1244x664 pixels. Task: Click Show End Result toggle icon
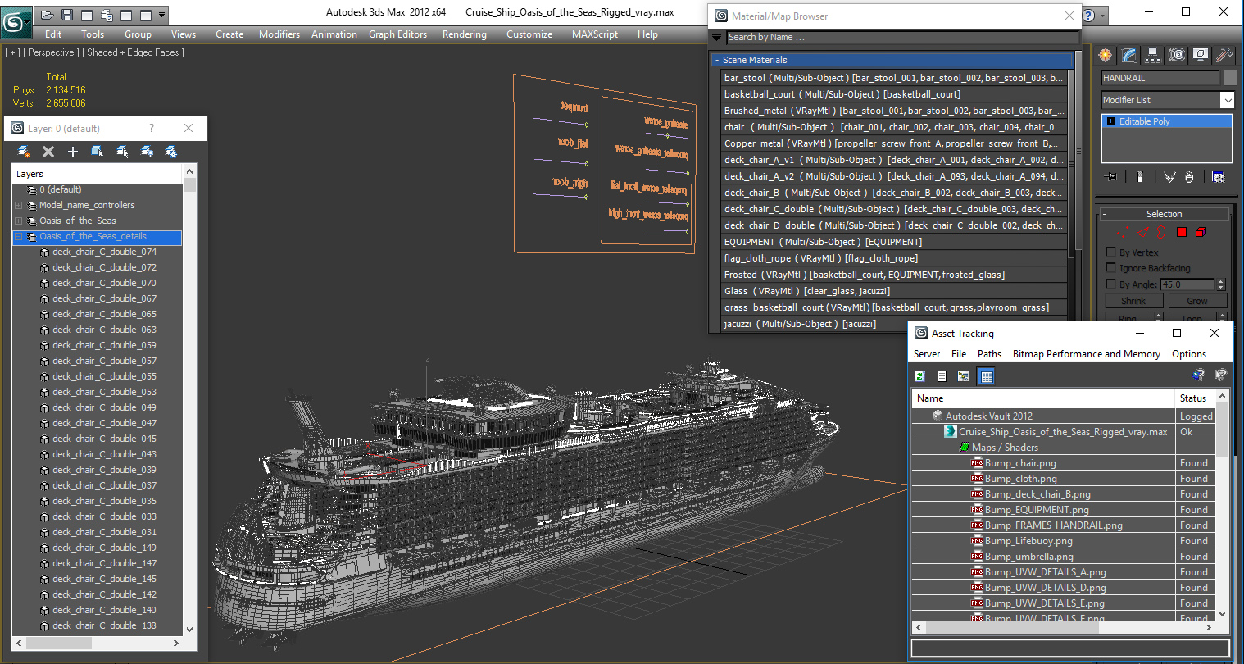coord(1139,177)
